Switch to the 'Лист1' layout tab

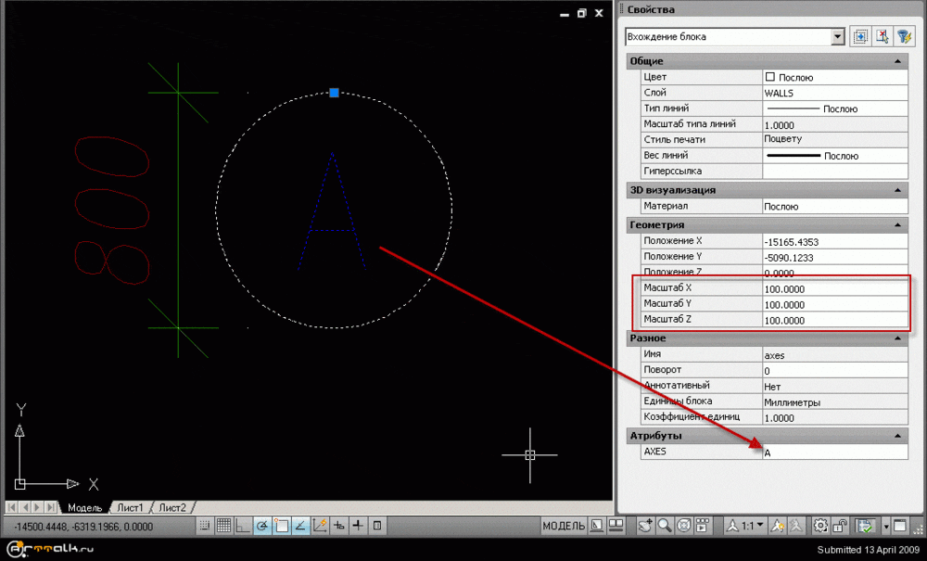coord(129,507)
